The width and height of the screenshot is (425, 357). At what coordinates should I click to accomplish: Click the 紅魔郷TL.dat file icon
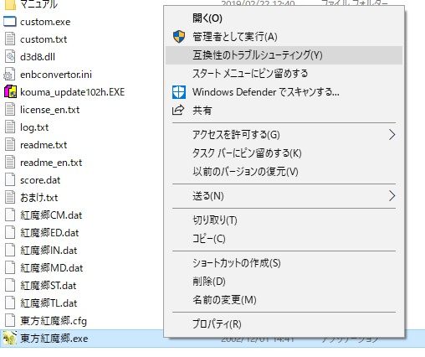[10, 303]
